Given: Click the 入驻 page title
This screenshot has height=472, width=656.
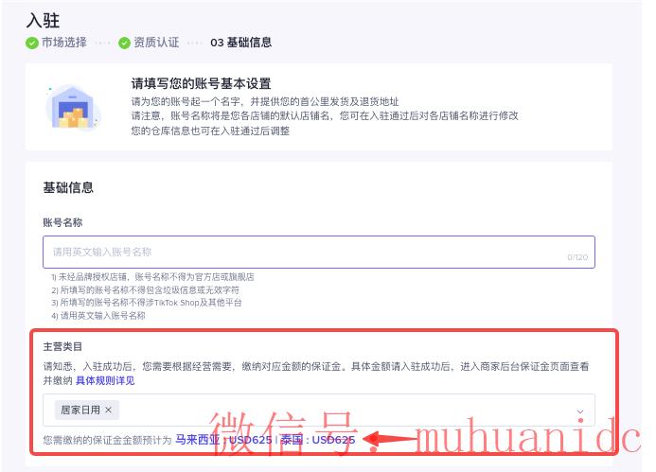Looking at the screenshot, I should point(43,21).
